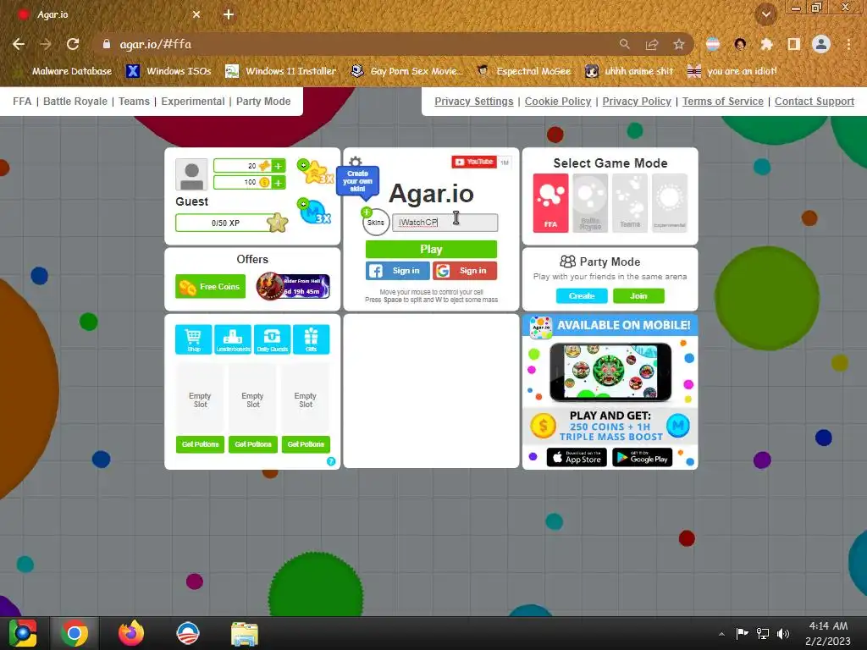Sign in with Facebook
This screenshot has width=867, height=650.
click(x=398, y=271)
